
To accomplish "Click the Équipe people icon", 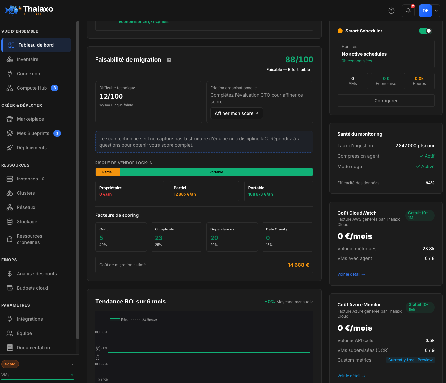I will [10, 333].
